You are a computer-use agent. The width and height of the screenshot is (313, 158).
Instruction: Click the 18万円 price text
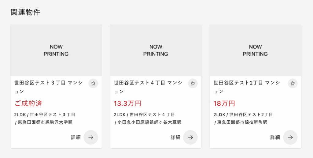tap(224, 103)
